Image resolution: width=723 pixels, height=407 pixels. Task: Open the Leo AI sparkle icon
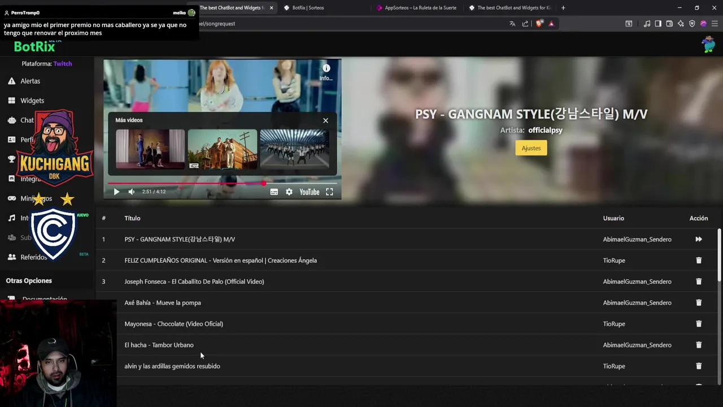point(681,24)
